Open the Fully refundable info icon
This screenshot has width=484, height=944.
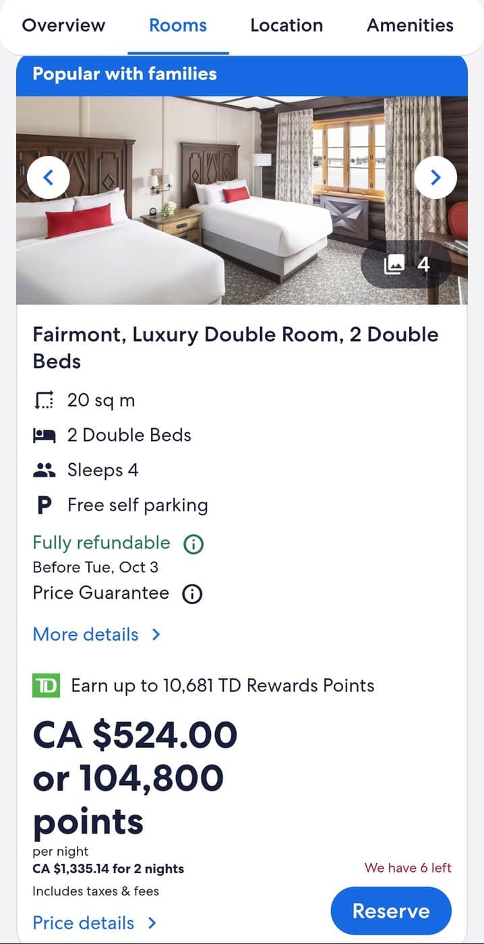(193, 543)
